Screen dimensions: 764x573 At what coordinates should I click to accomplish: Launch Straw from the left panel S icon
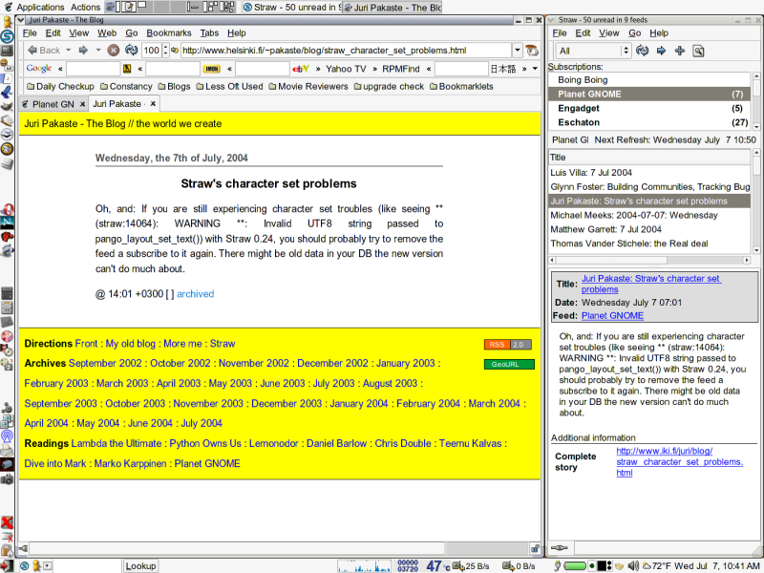pos(7,36)
